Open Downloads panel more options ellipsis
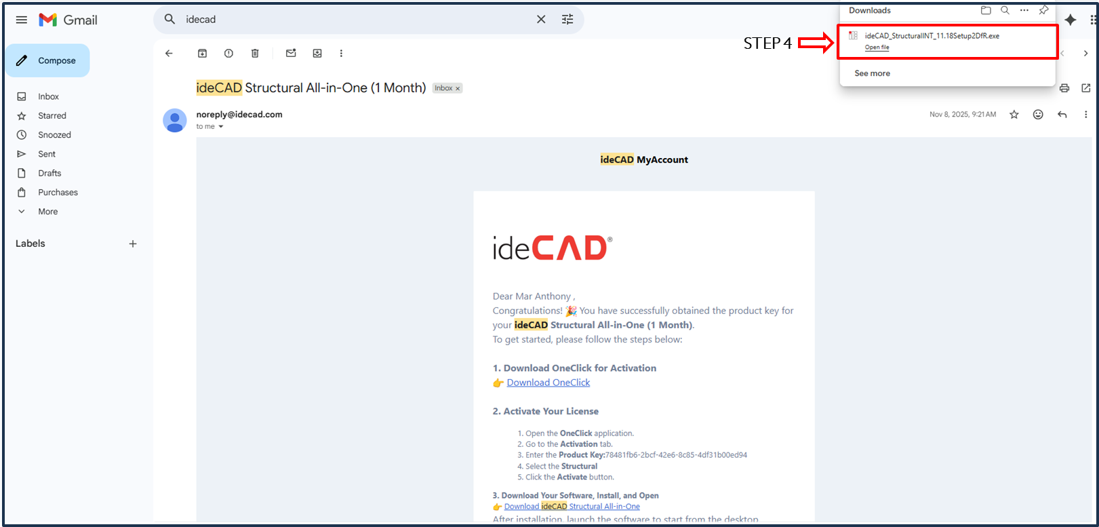1099x527 pixels. click(1024, 10)
